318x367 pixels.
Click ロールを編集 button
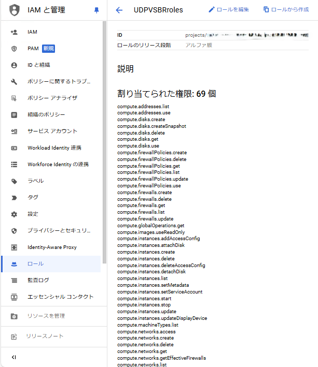(x=229, y=10)
